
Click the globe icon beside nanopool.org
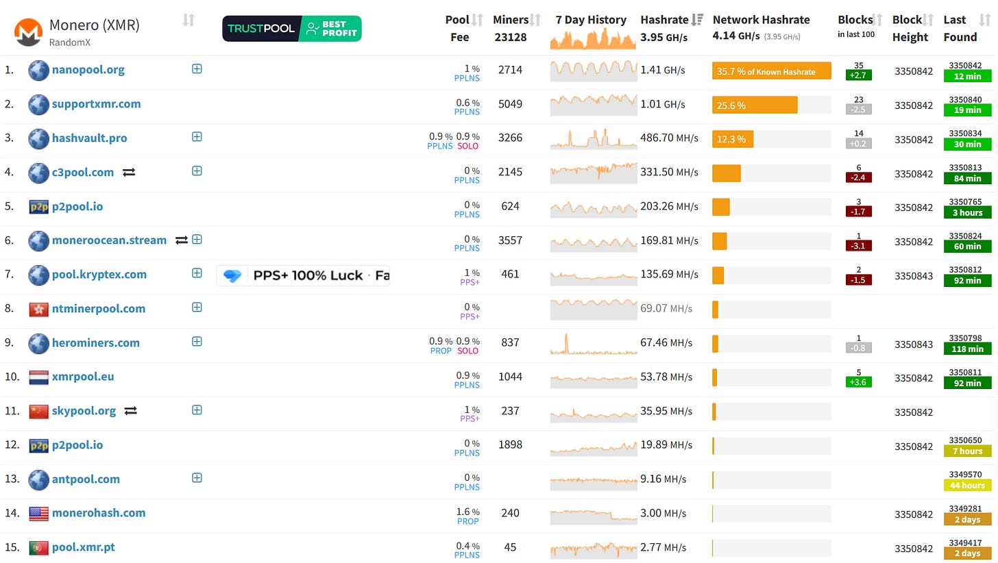[x=38, y=70]
